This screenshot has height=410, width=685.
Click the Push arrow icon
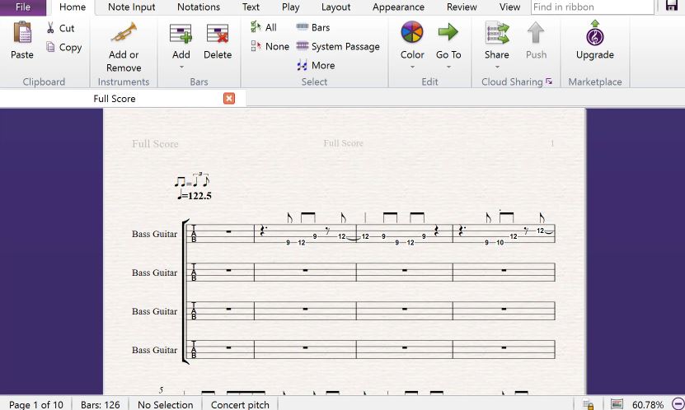(x=536, y=33)
